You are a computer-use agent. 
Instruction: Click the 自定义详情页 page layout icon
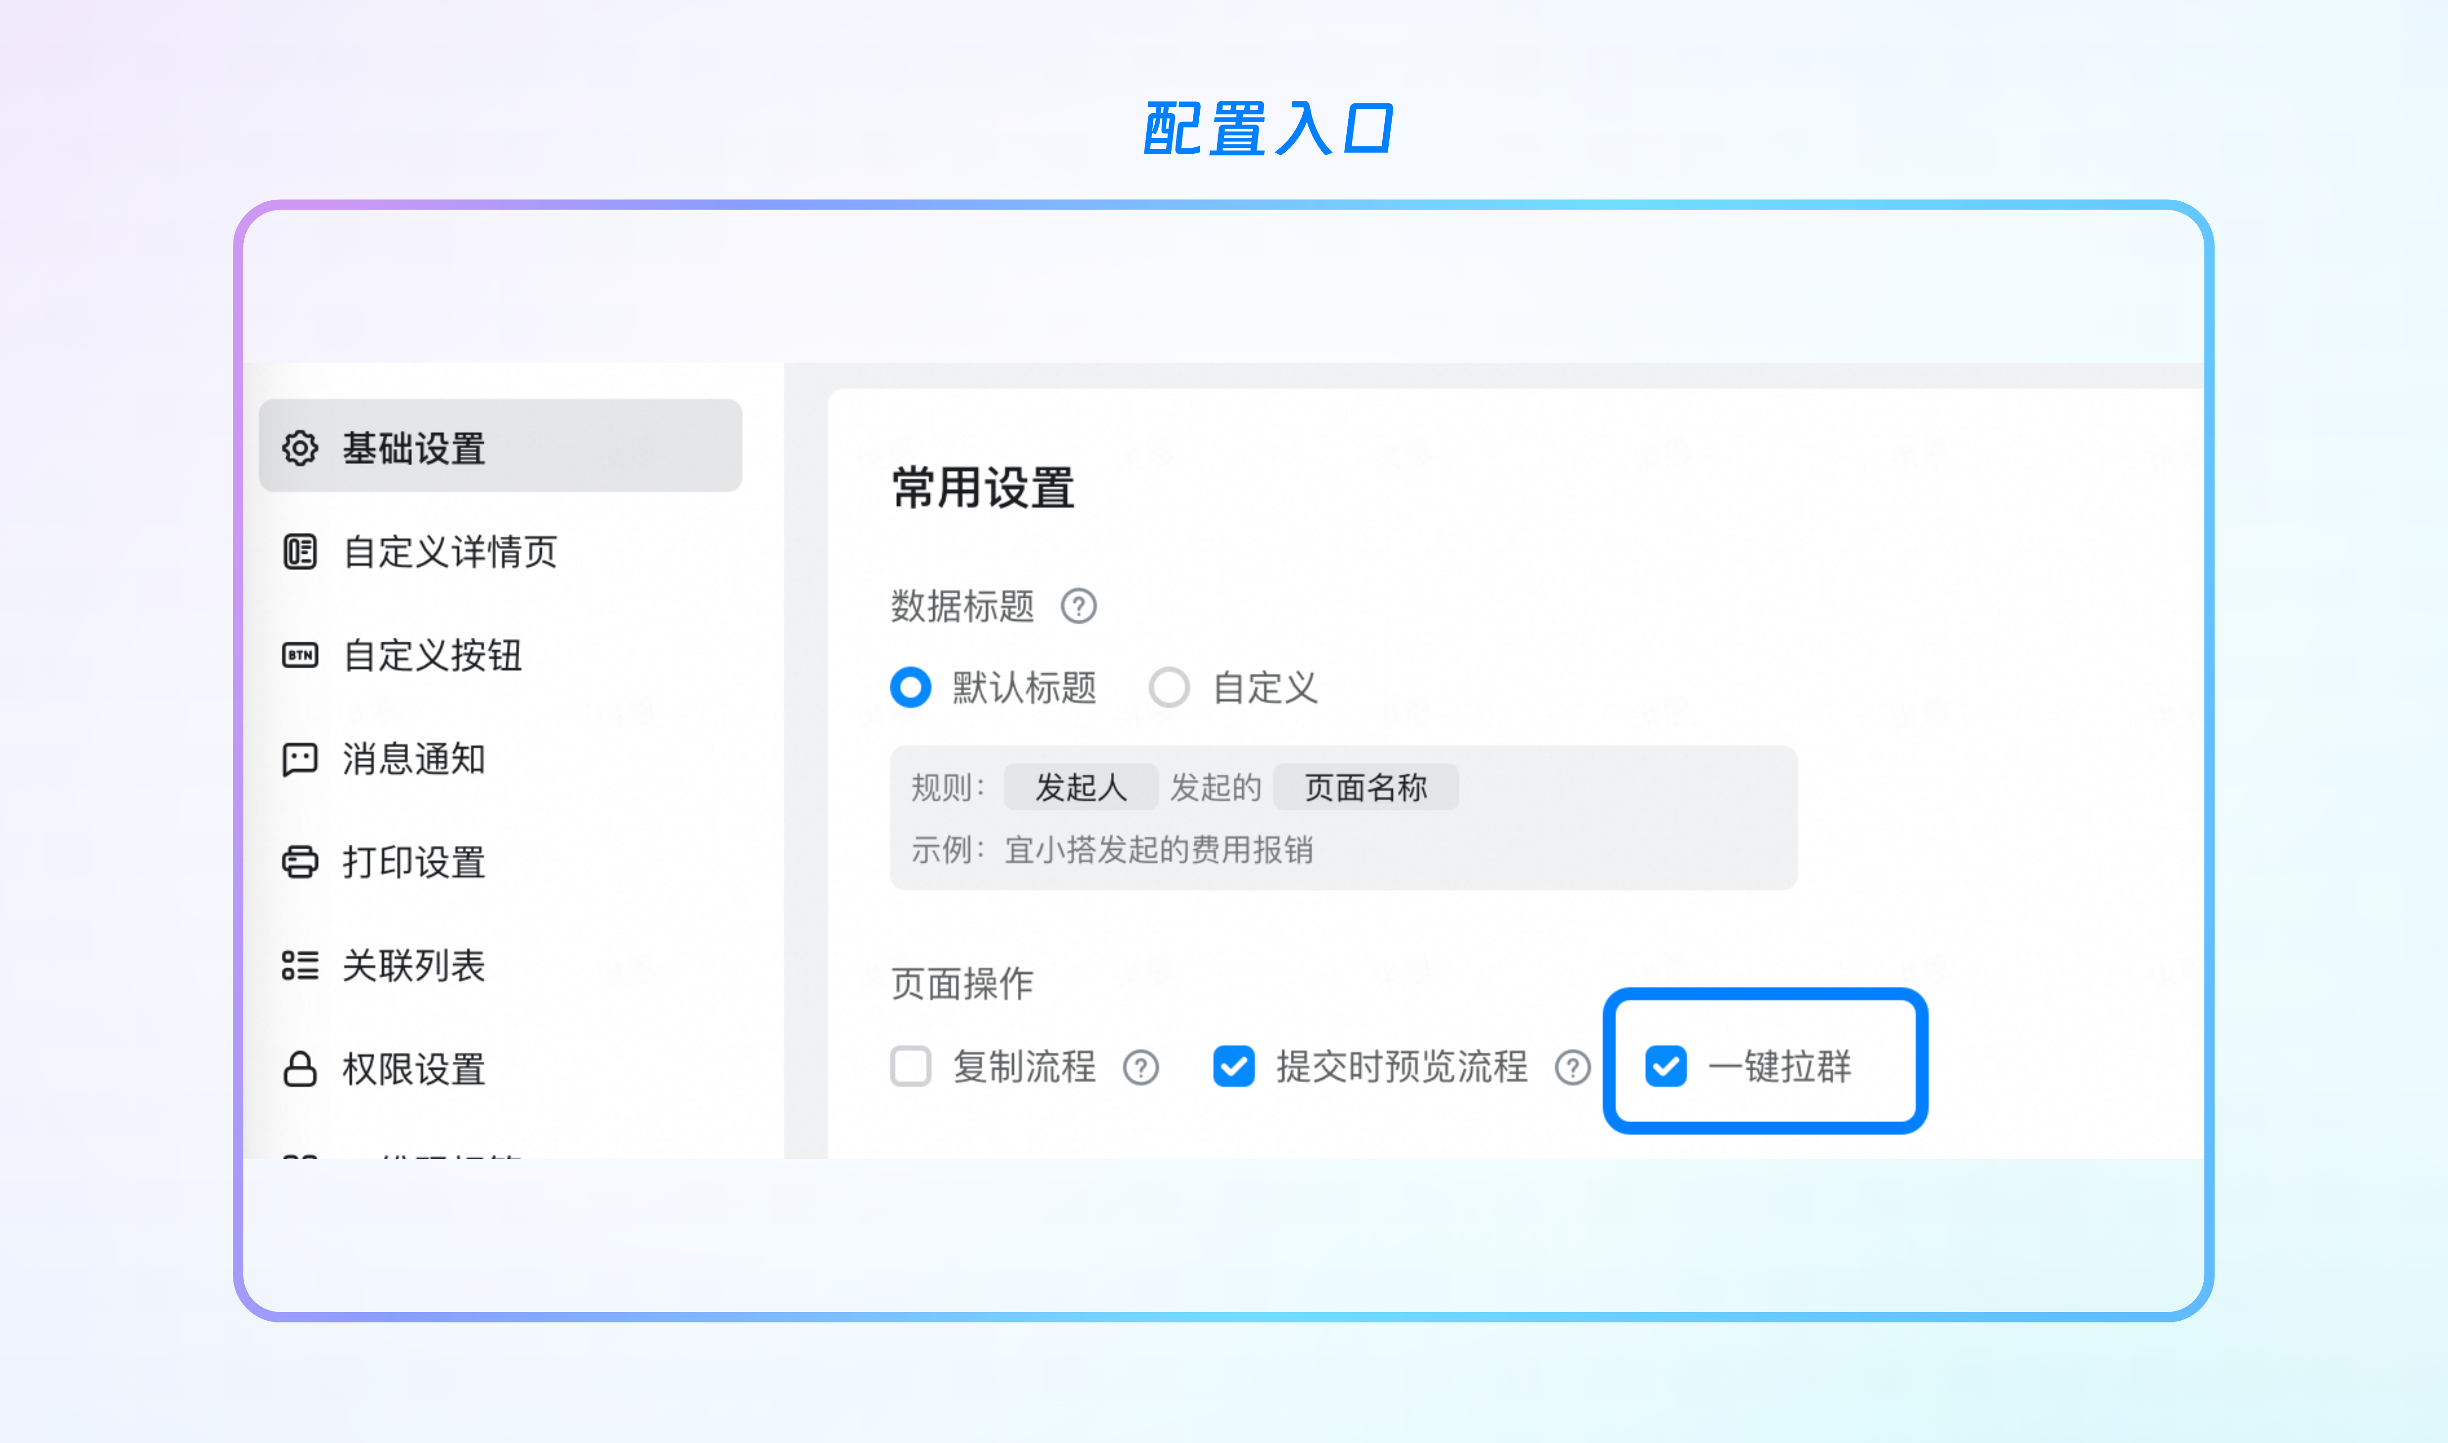[x=300, y=551]
